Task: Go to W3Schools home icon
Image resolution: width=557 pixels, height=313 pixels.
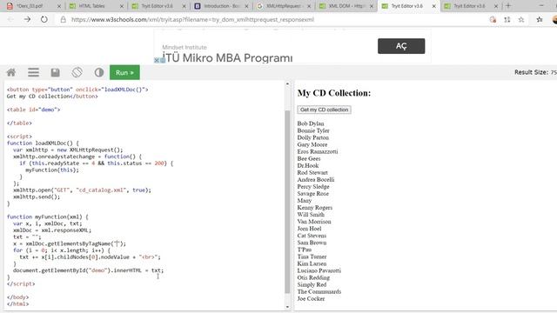Action: pyautogui.click(x=11, y=73)
